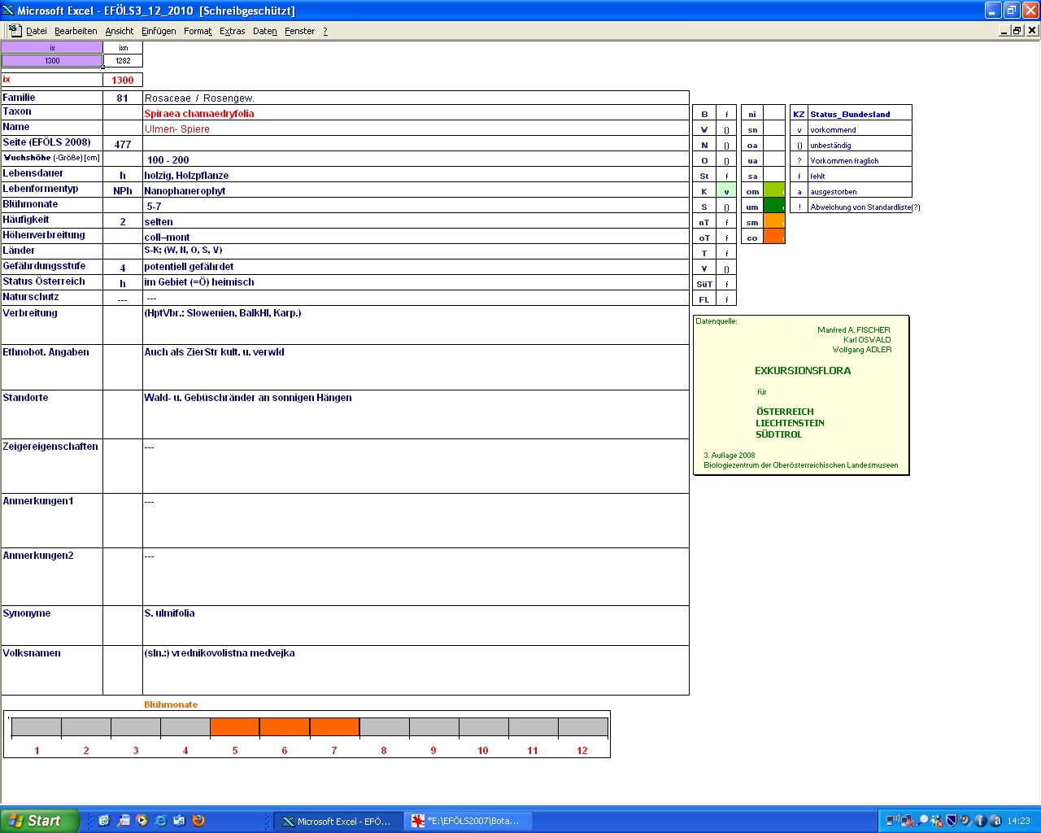The height and width of the screenshot is (833, 1041).
Task: Click the EXKURSIONSFLORA title in the source box
Action: [x=803, y=370]
